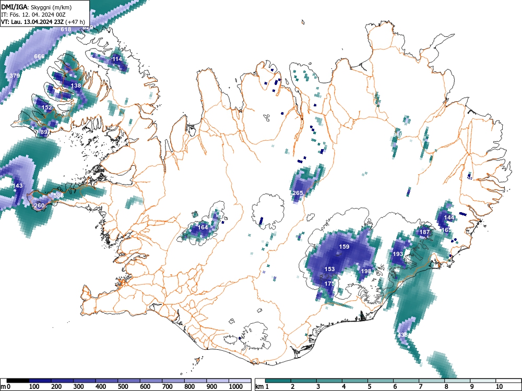This screenshot has height=391, width=522.
Task: Select the 187 visibility label
Action: (x=424, y=232)
